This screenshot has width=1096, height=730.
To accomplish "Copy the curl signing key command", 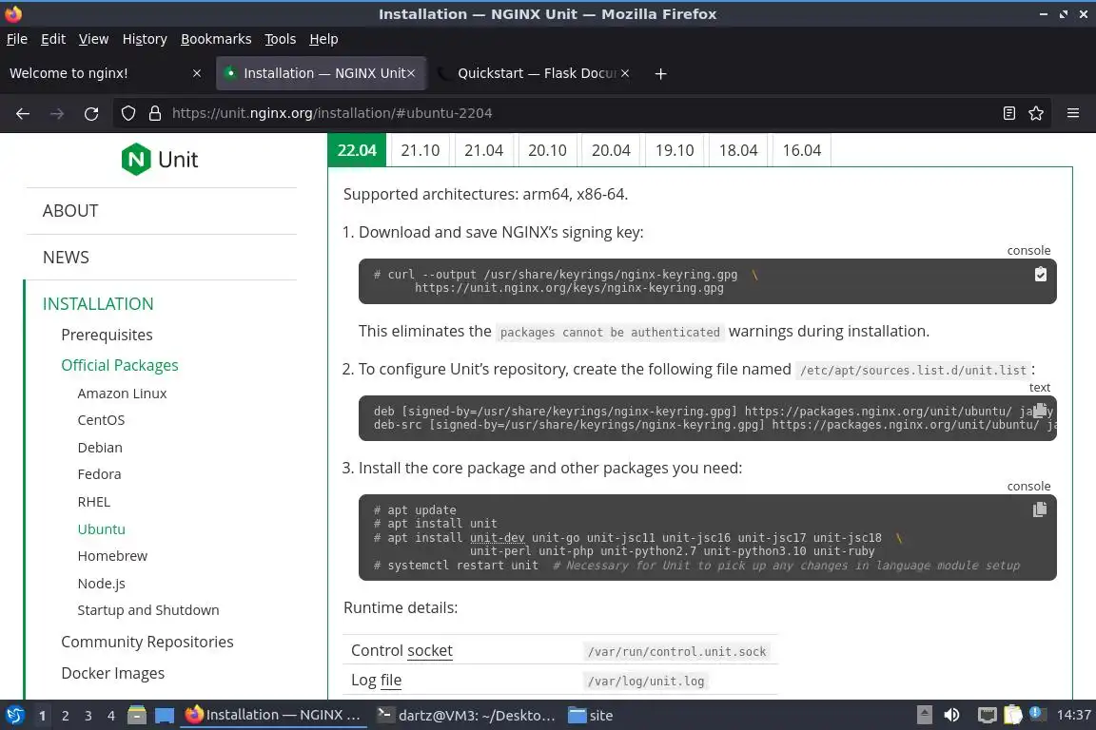I will click(x=1040, y=275).
